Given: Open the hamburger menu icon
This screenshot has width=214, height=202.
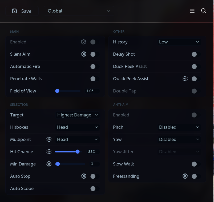Looking at the screenshot, I should point(192,11).
